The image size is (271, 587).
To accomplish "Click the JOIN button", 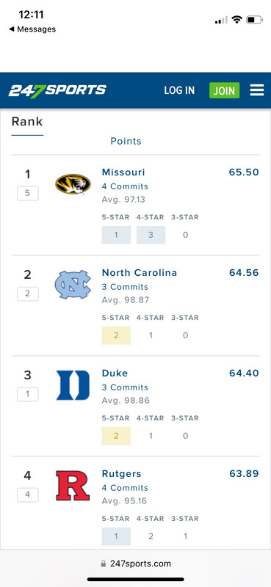I will (224, 90).
